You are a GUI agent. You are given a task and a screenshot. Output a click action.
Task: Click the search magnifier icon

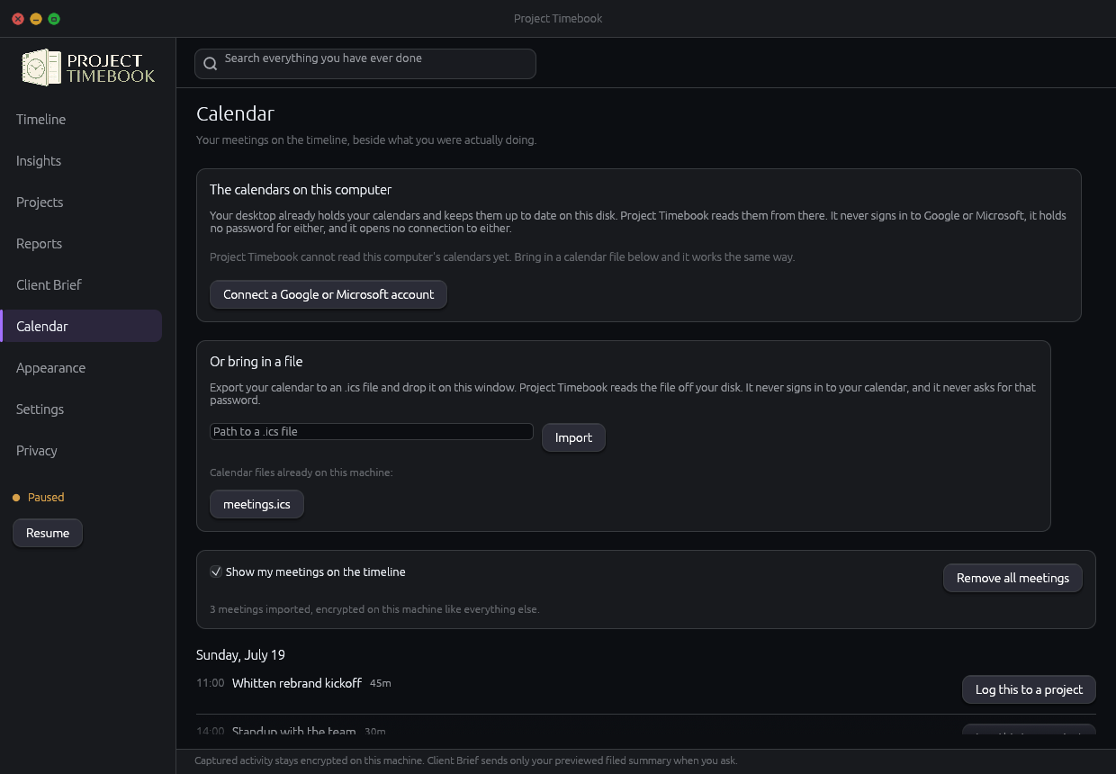pyautogui.click(x=211, y=63)
